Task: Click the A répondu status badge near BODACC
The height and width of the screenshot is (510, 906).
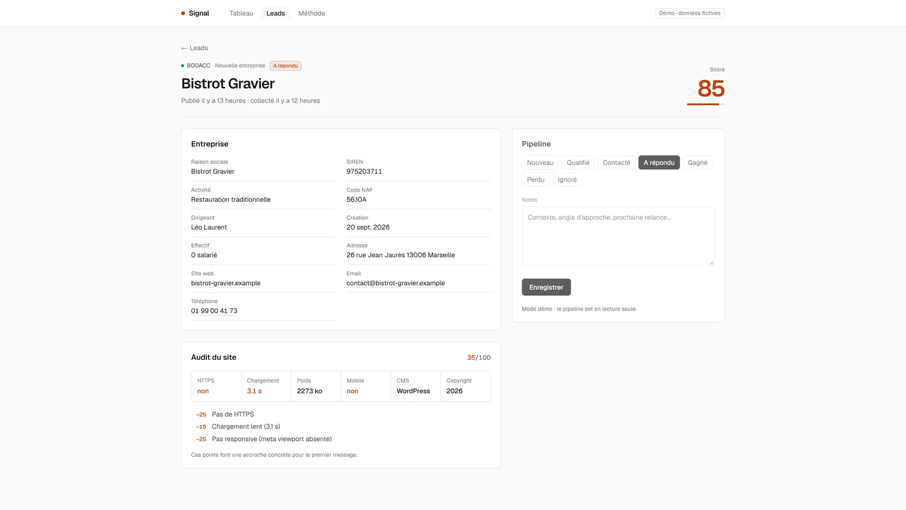Action: tap(285, 66)
